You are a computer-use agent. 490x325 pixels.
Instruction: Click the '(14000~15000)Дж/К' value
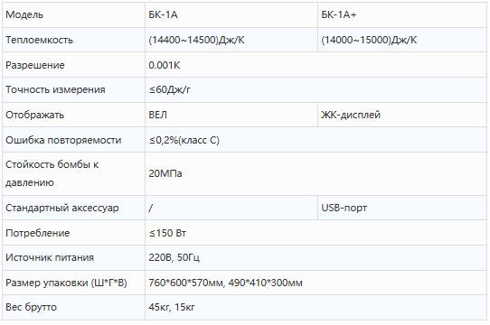coord(369,40)
